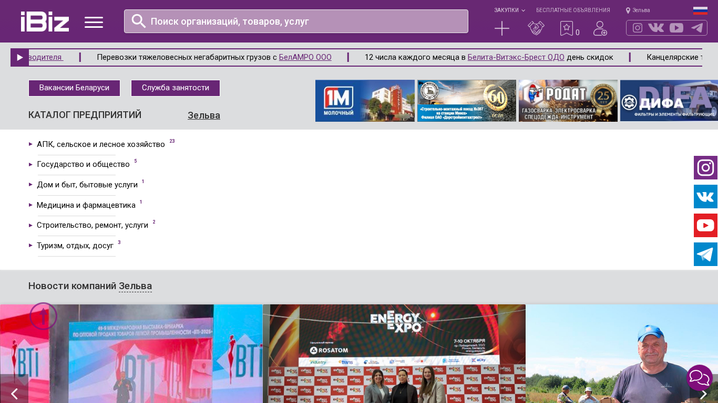The width and height of the screenshot is (718, 403).
Task: Expand Строительство, ремонт, услуги category
Action: click(93, 225)
